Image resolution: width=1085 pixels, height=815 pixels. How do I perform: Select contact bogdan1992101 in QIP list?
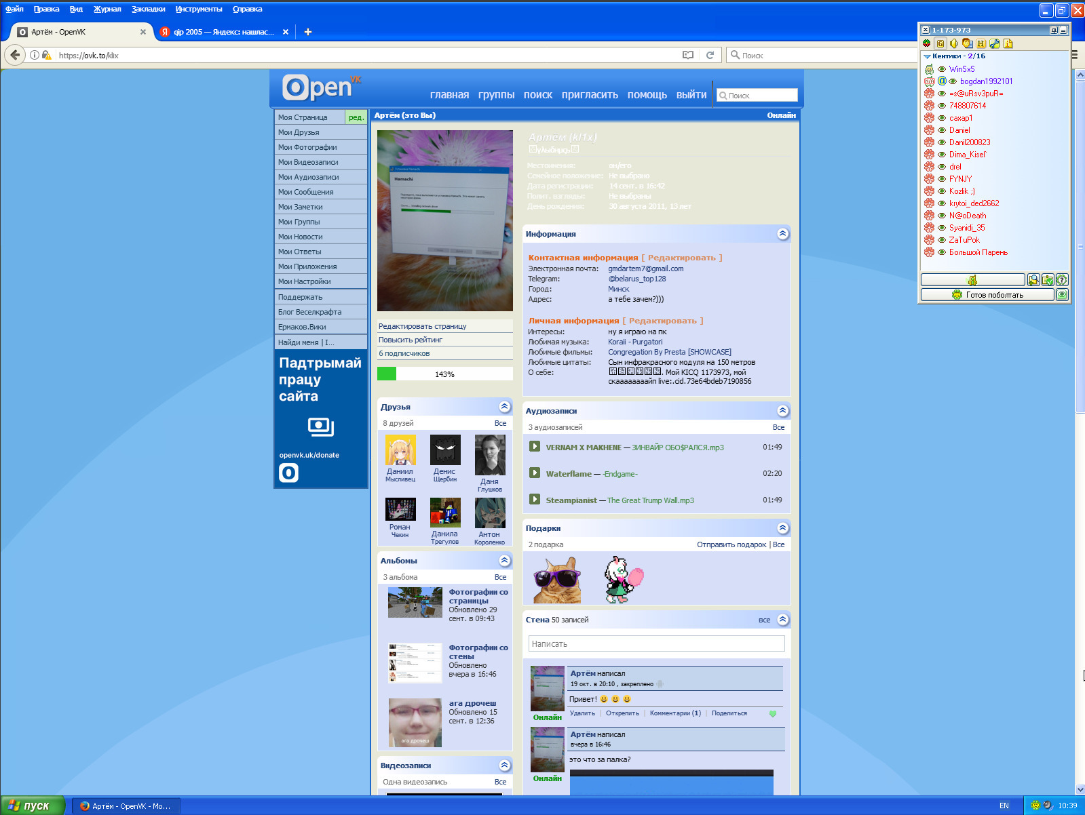pyautogui.click(x=986, y=81)
